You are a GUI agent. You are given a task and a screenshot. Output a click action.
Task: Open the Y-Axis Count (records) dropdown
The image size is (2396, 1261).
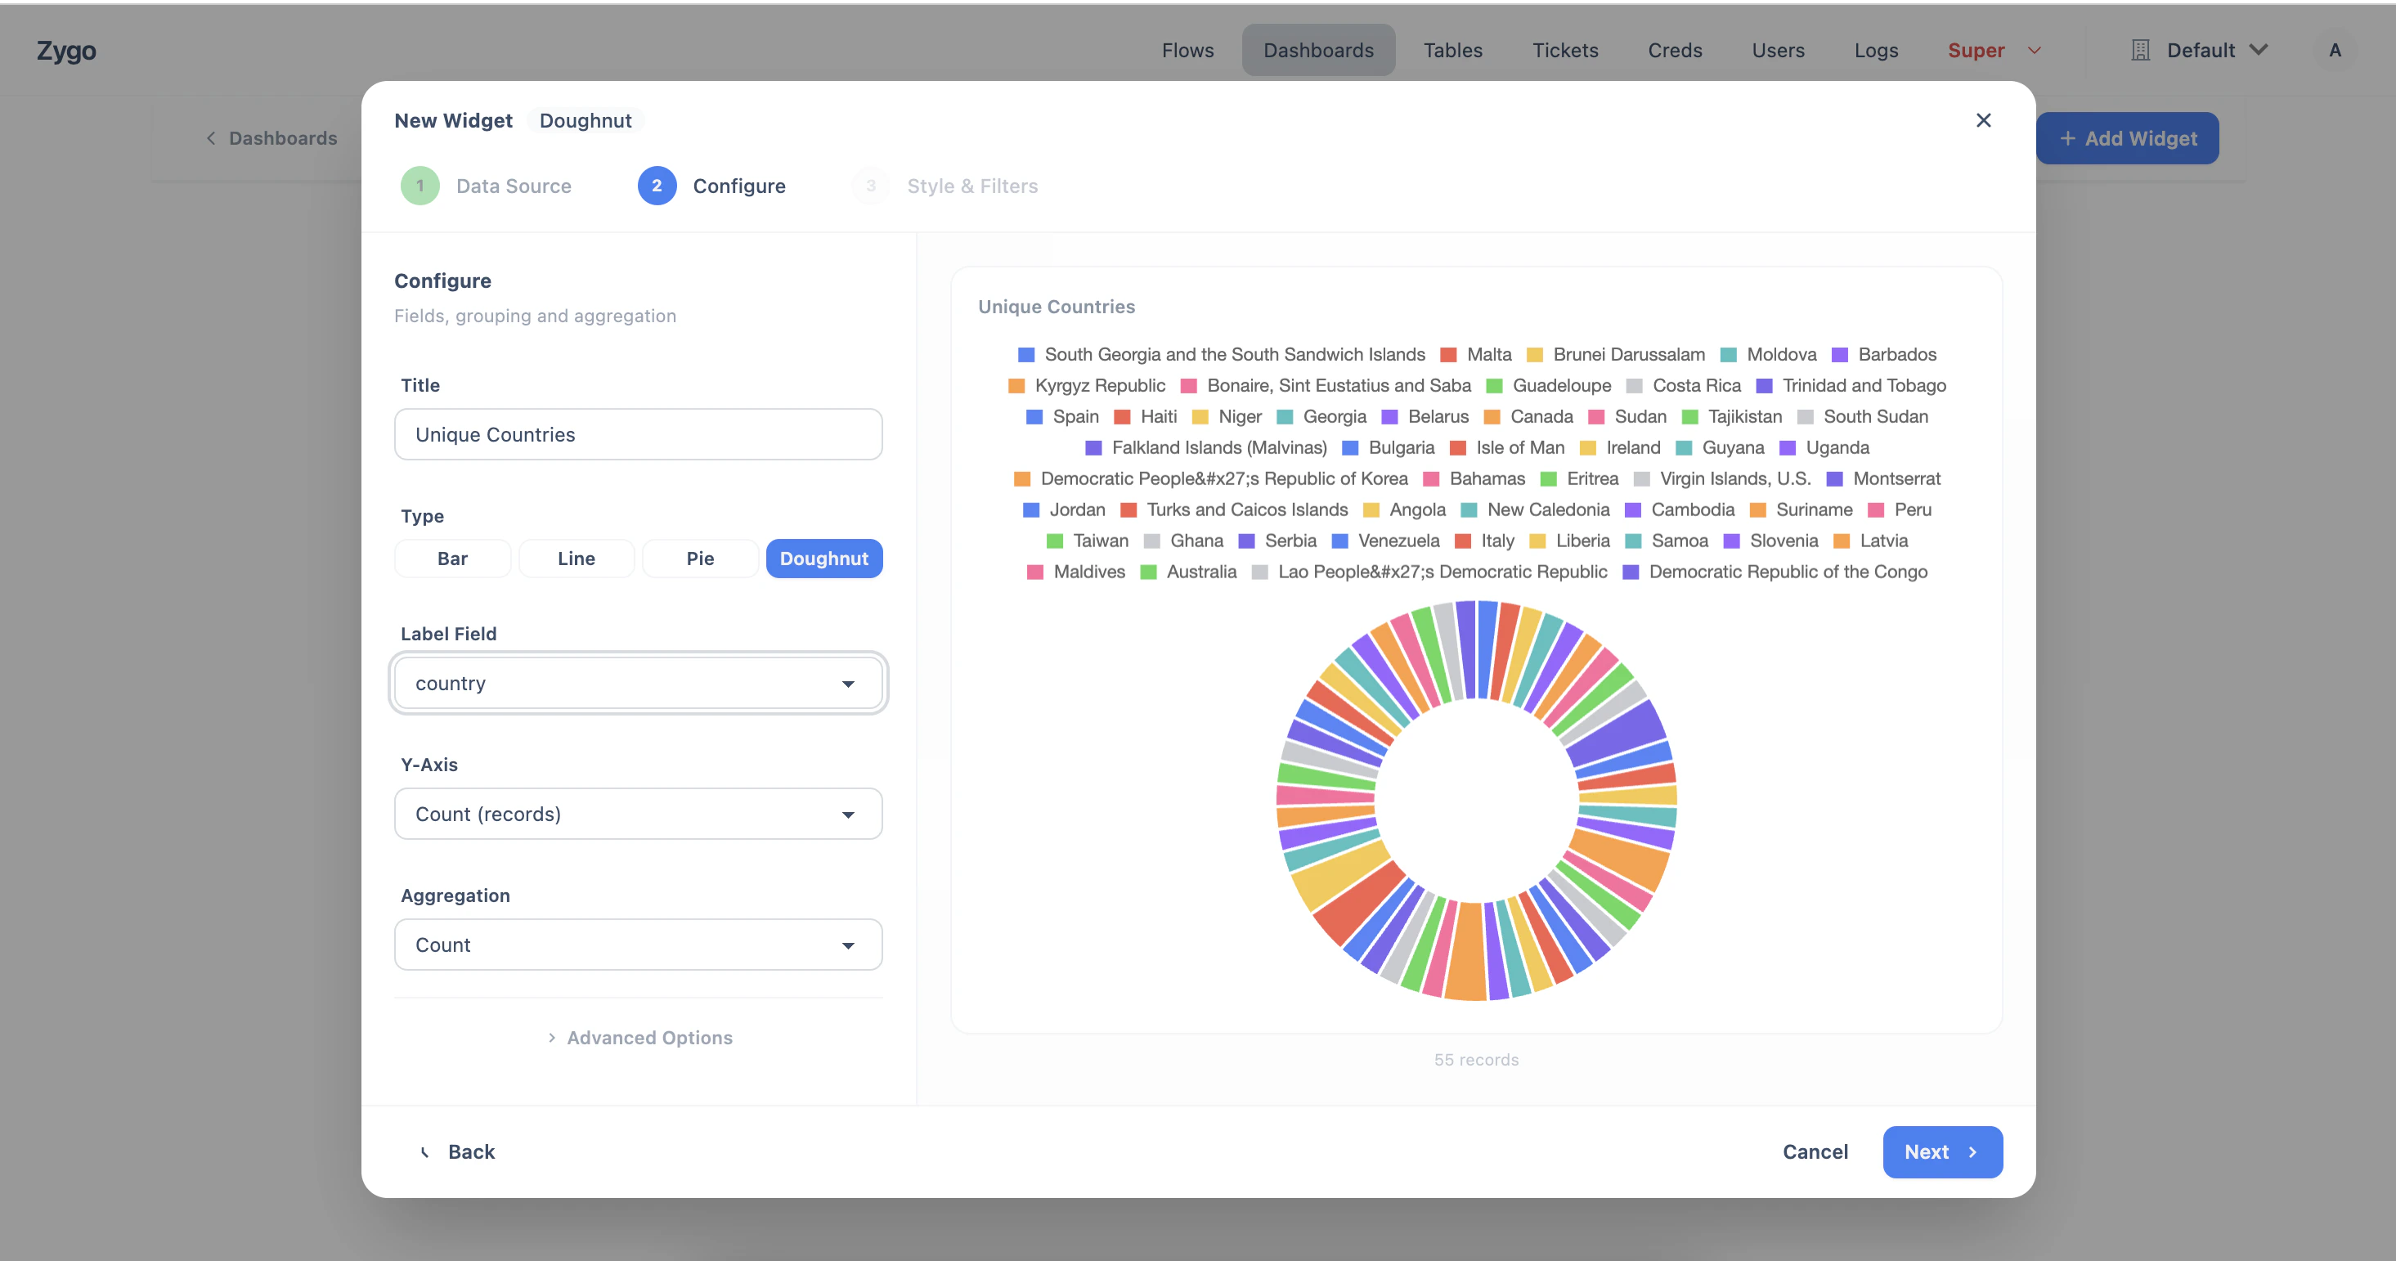[x=638, y=814]
